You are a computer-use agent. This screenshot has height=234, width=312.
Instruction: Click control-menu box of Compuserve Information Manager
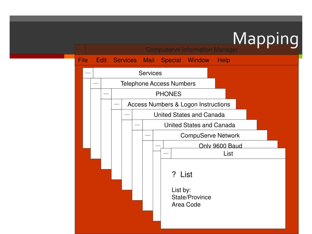[80, 50]
